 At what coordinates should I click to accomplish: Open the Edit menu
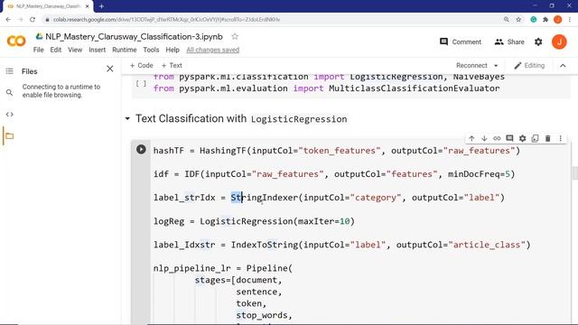point(56,50)
